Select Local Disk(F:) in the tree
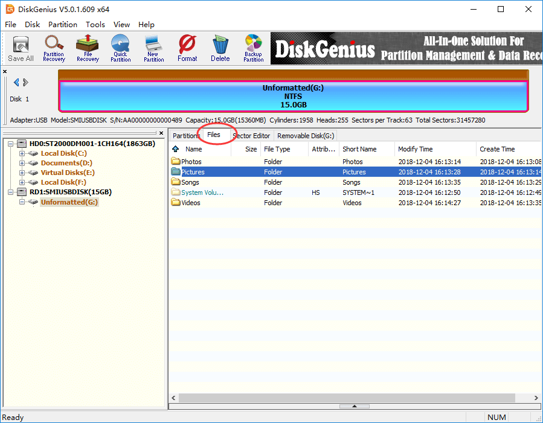The width and height of the screenshot is (543, 423). coord(63,183)
